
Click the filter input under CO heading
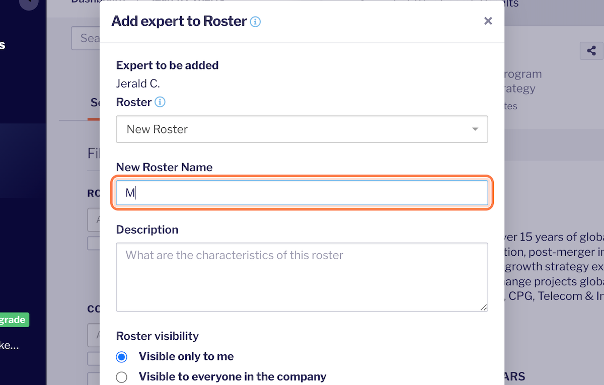click(x=94, y=335)
